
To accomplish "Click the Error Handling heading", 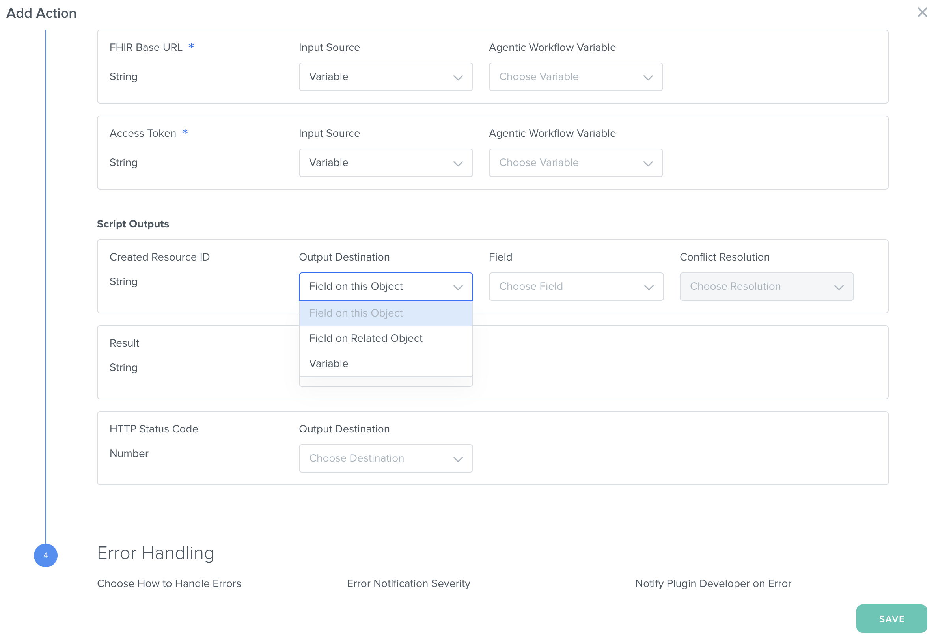I will (155, 553).
